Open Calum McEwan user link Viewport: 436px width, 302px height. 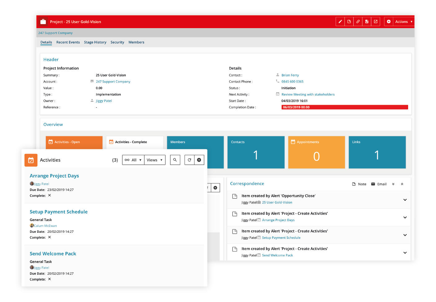coord(45,226)
